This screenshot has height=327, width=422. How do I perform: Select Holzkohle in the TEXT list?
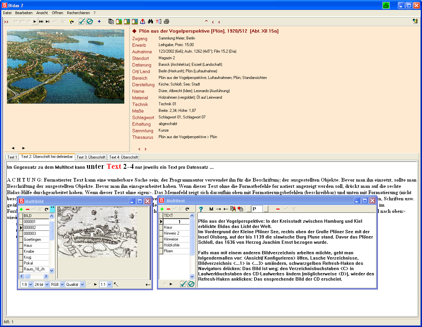pos(176,245)
